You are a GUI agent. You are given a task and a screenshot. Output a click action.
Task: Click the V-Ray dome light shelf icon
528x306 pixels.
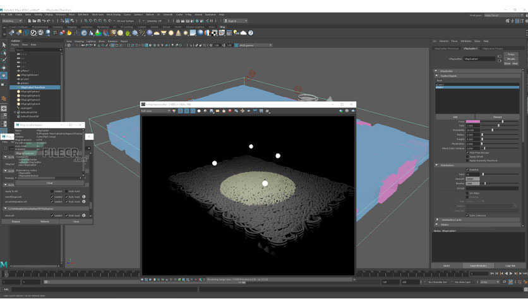157,33
